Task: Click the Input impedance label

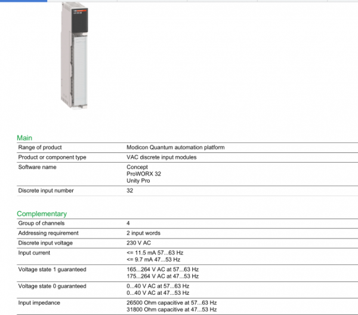Action: 40,303
